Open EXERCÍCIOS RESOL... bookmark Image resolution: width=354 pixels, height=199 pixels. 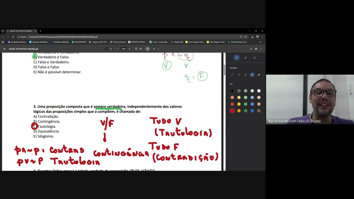(x=137, y=42)
